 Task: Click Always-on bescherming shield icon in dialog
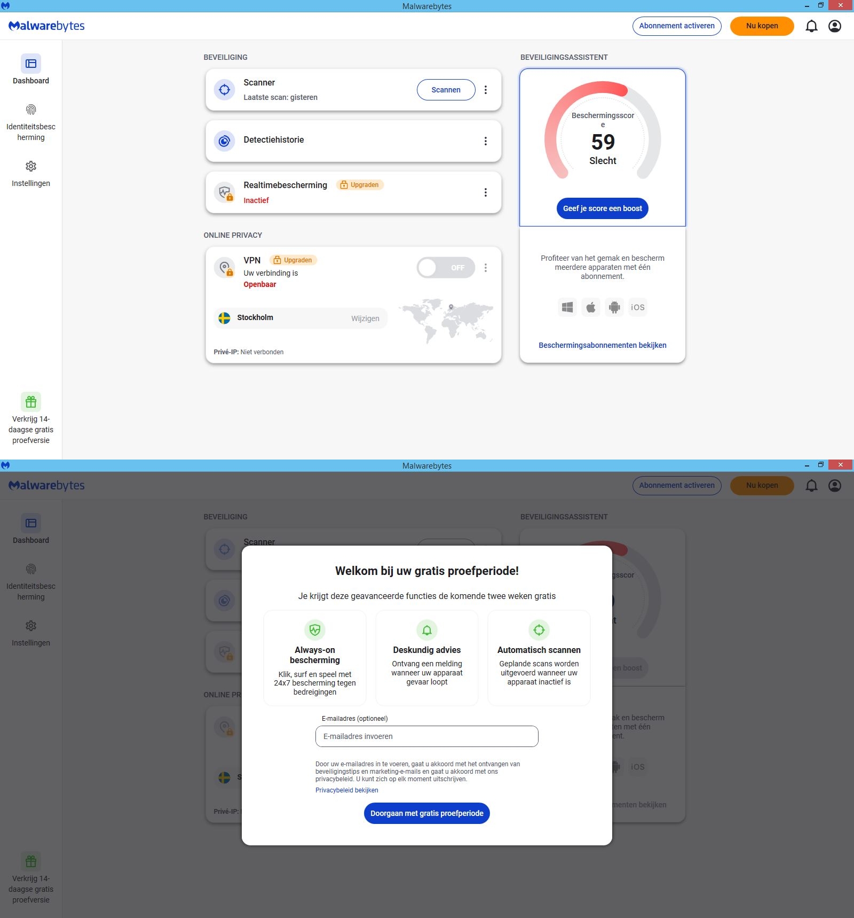315,630
